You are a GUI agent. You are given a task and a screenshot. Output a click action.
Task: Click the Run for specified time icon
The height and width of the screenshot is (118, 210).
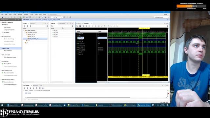49,17
